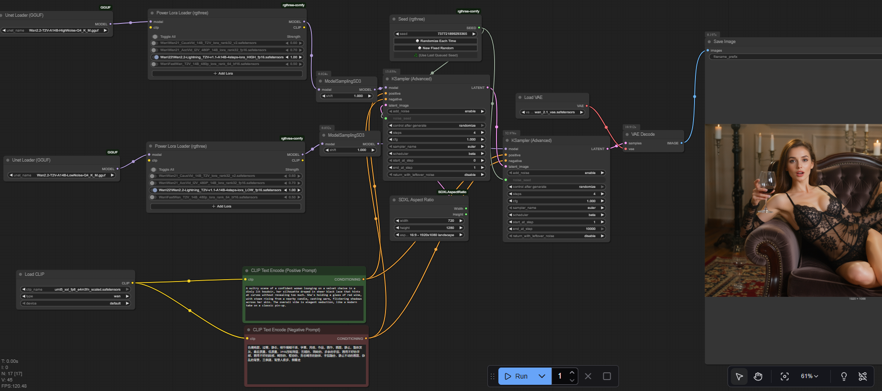Open the 61% zoom level dropdown

tap(809, 376)
